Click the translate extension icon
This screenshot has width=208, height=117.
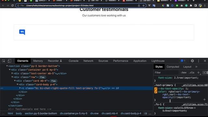(x=154, y=6)
